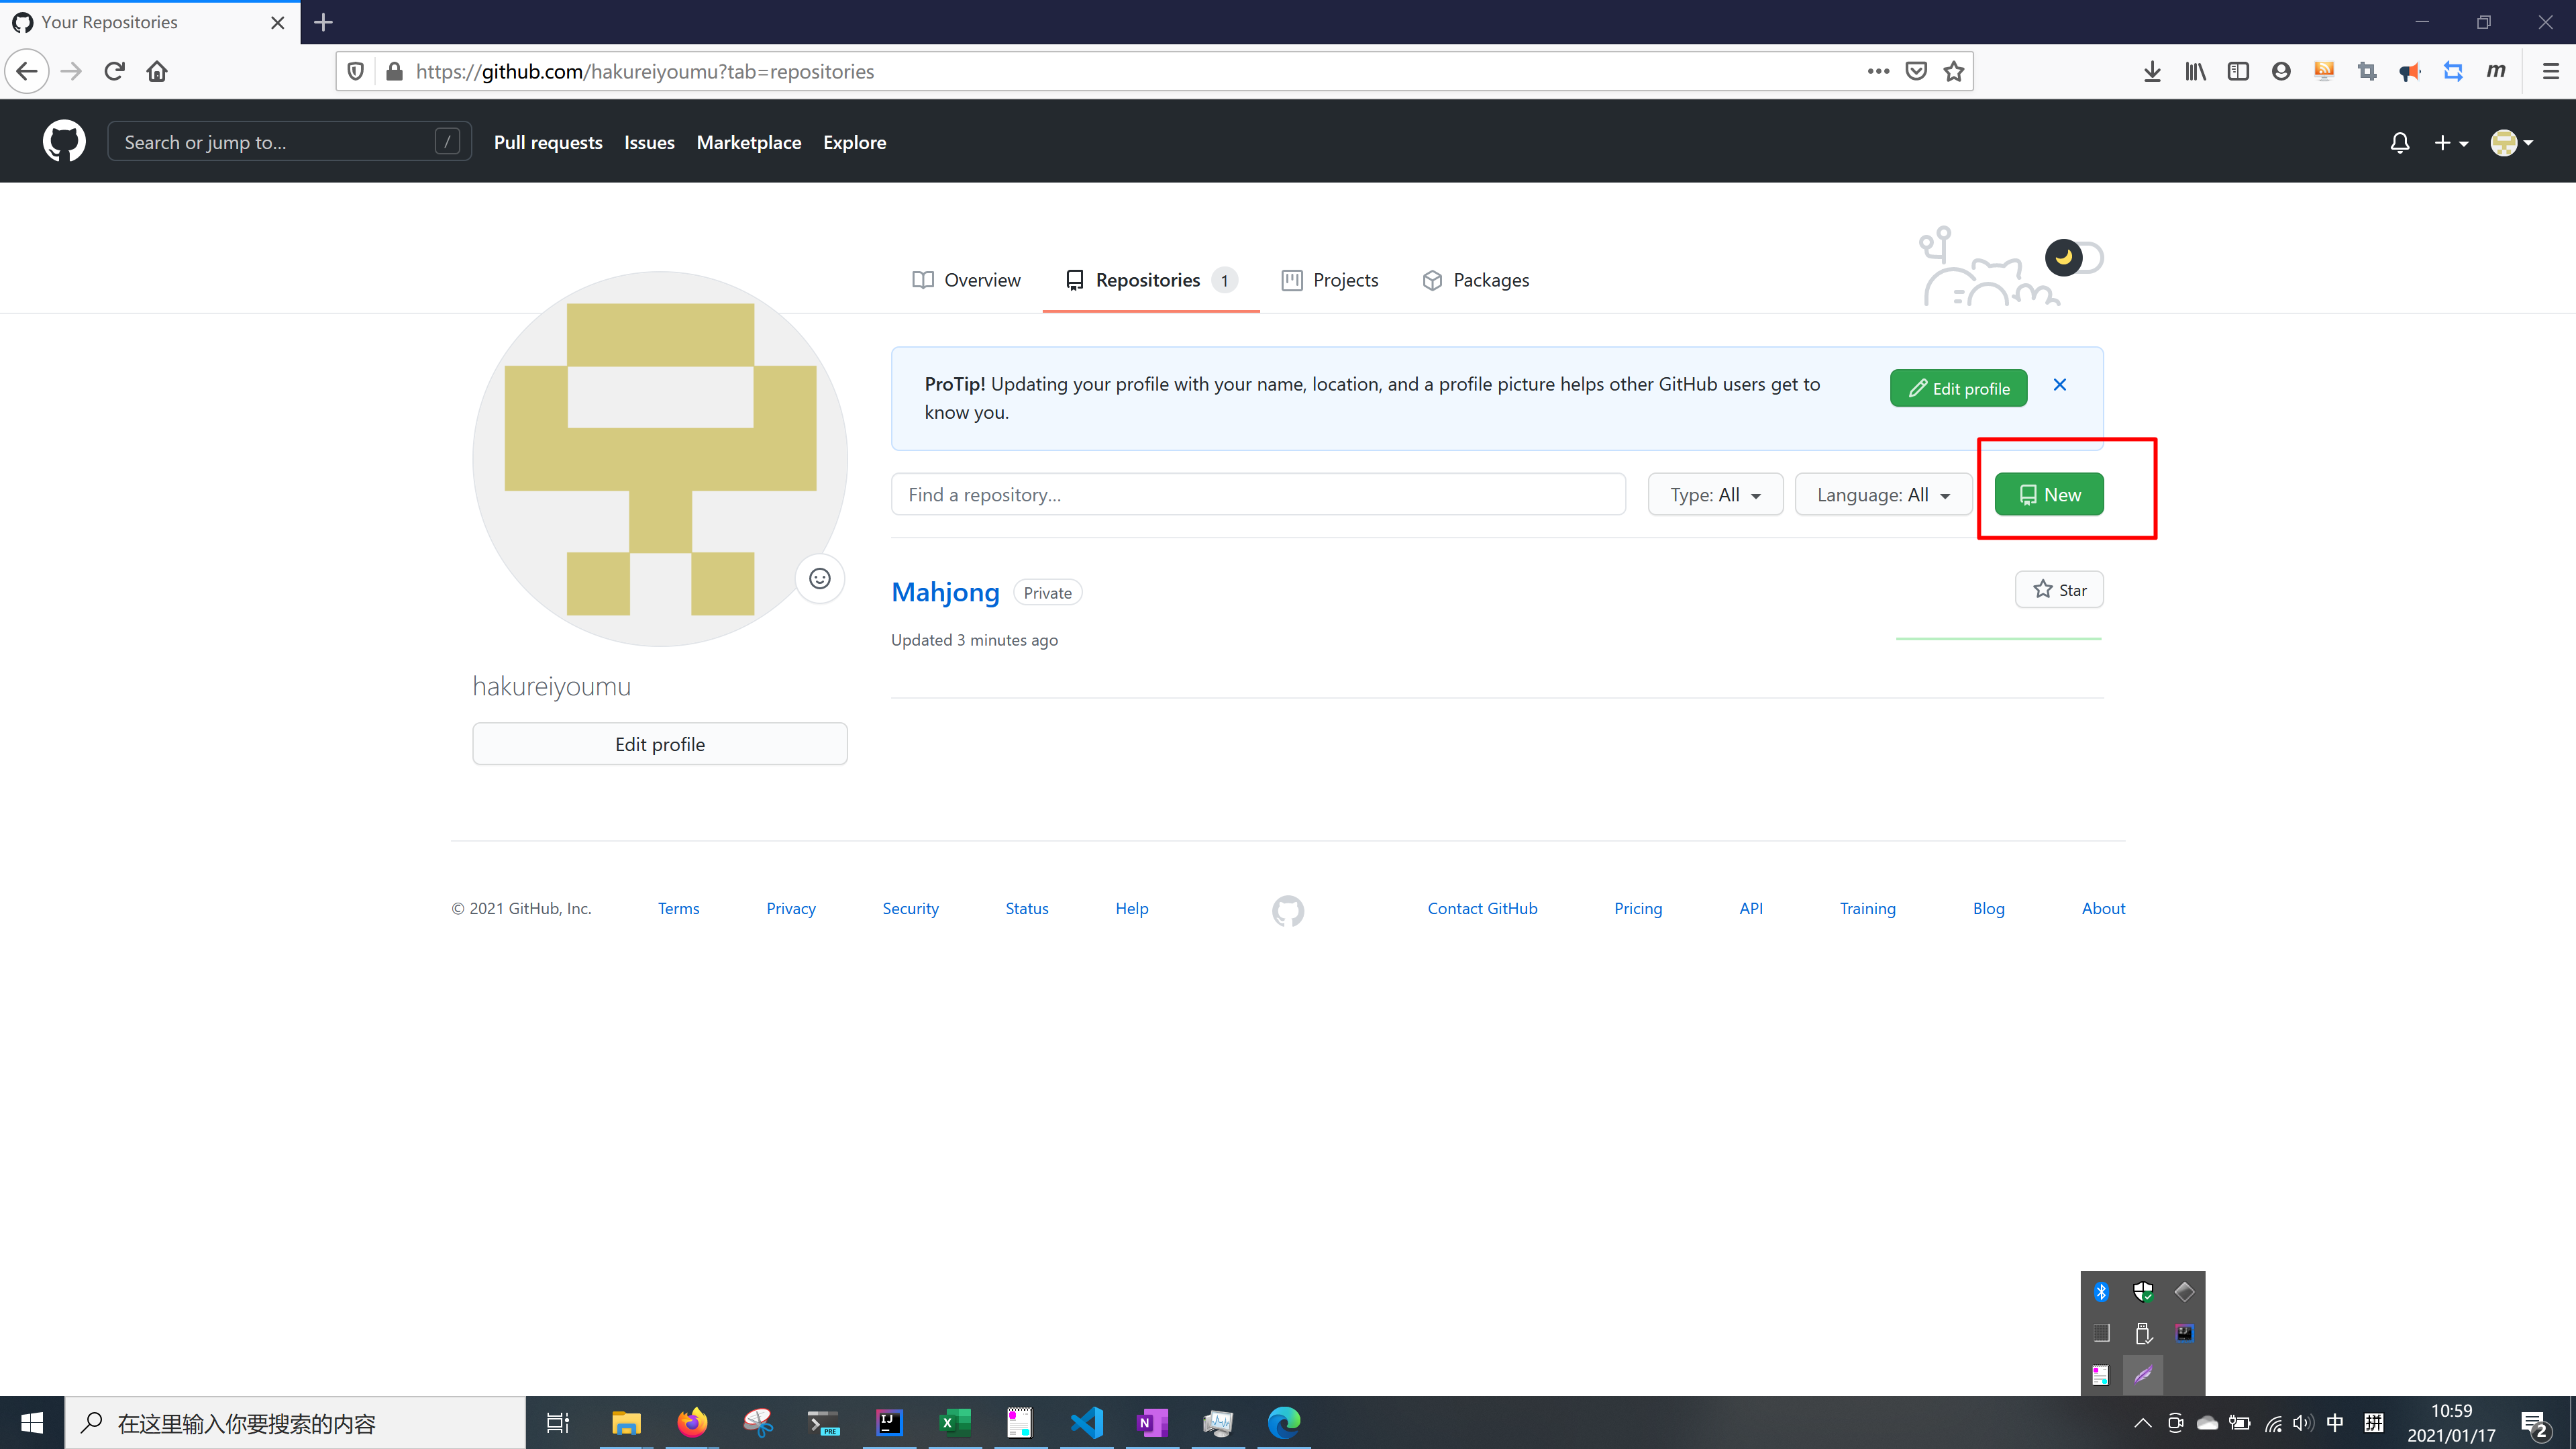
Task: Open the Firefox downloads panel
Action: (x=2152, y=71)
